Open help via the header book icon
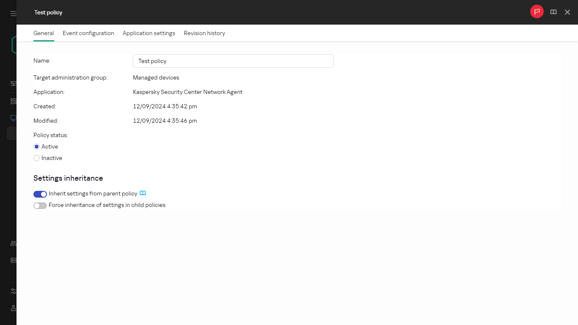The image size is (578, 325). (553, 12)
